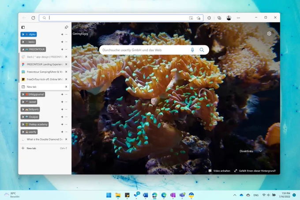The width and height of the screenshot is (300, 200).
Task: Open options menu for bexio group
Action: tap(66, 42)
